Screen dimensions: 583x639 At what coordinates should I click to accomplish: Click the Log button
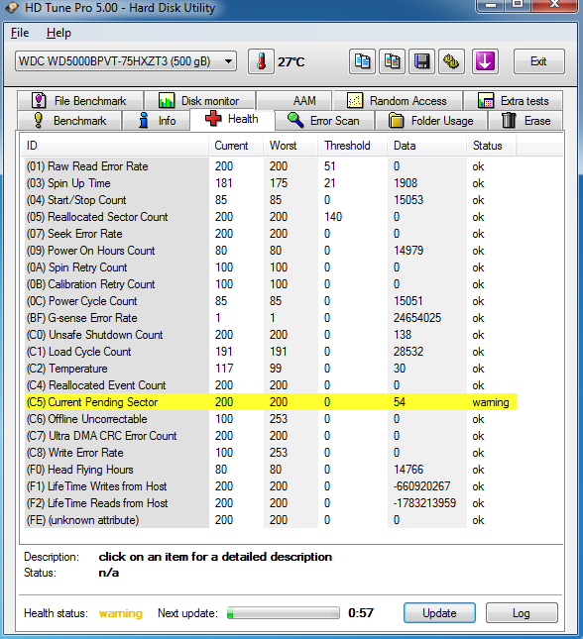tap(522, 613)
